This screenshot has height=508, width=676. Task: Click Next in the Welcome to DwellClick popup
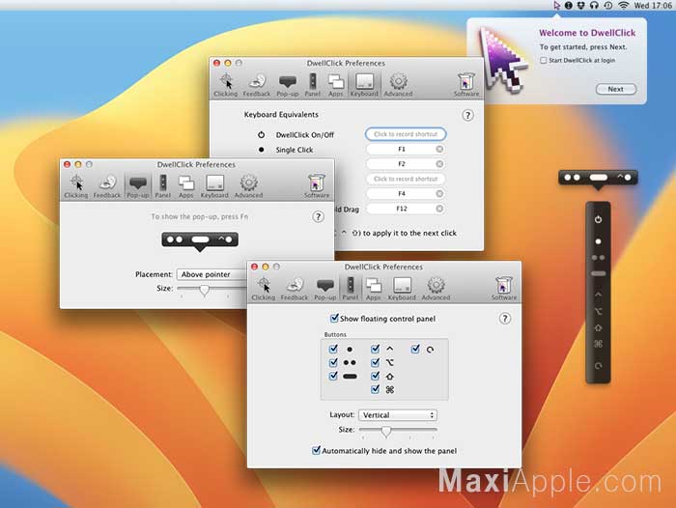tap(616, 89)
